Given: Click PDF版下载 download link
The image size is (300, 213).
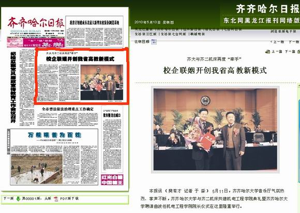Looking at the screenshot, I should [x=69, y=199].
